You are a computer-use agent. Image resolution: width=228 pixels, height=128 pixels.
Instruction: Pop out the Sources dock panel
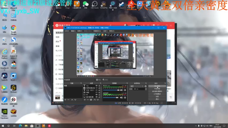click(100, 83)
